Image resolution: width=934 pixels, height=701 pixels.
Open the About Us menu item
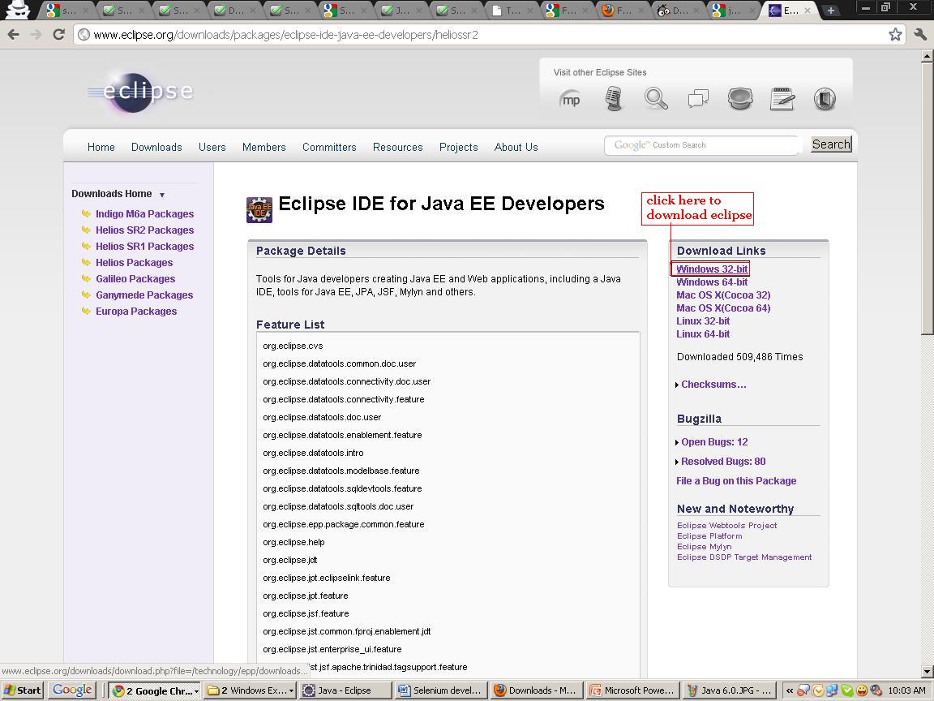click(x=516, y=147)
